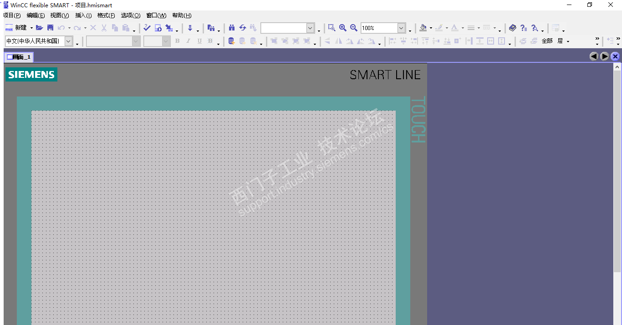The image size is (622, 325).
Task: Start runtime simulator icon
Action: (158, 28)
